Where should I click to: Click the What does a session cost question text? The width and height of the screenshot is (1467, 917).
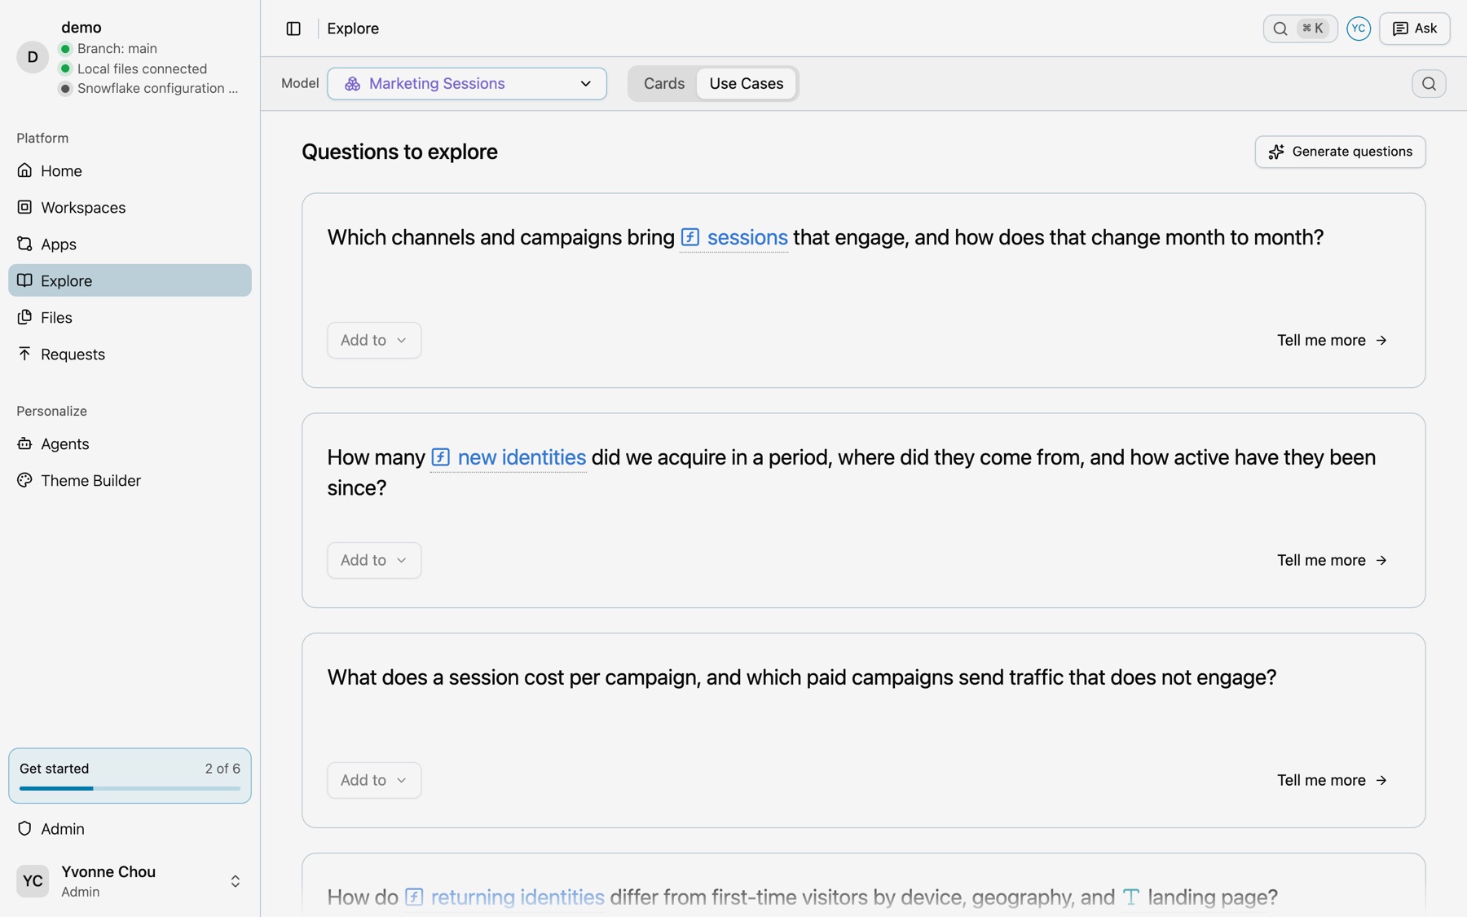(802, 677)
